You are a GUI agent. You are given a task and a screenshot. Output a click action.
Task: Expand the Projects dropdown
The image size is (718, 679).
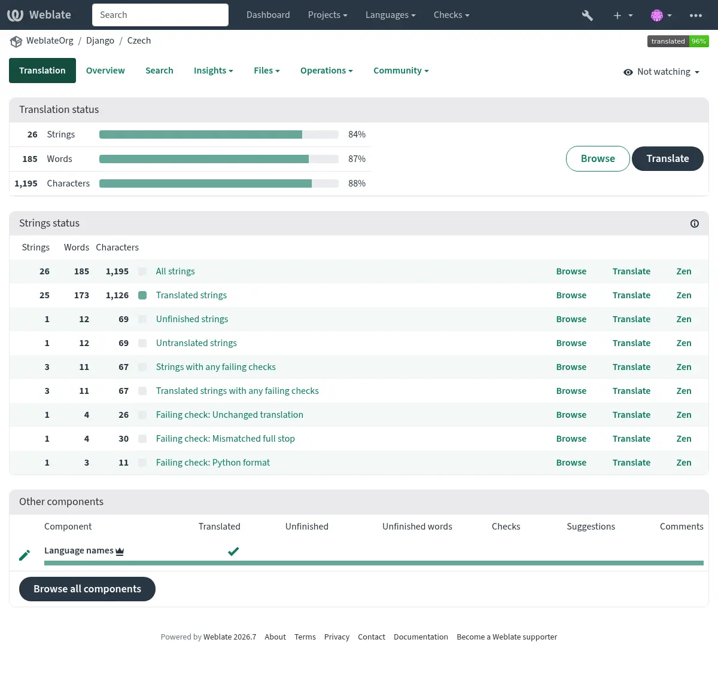(327, 15)
